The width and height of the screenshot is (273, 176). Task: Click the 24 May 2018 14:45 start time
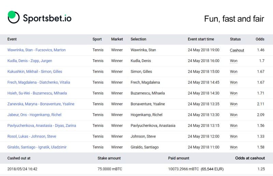coord(203,82)
